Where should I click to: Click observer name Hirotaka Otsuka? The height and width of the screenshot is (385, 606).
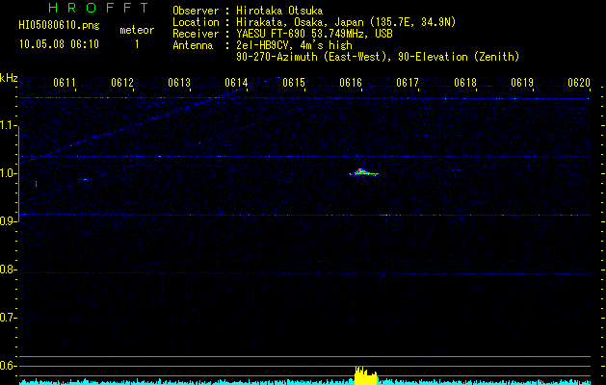click(279, 11)
